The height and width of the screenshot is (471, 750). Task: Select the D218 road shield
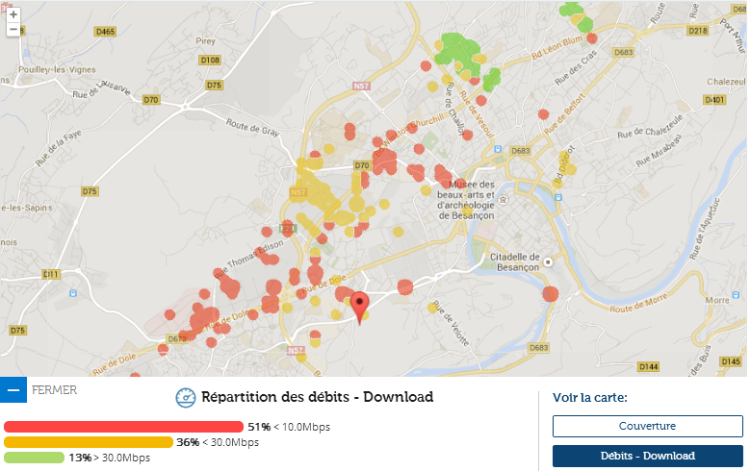[698, 32]
